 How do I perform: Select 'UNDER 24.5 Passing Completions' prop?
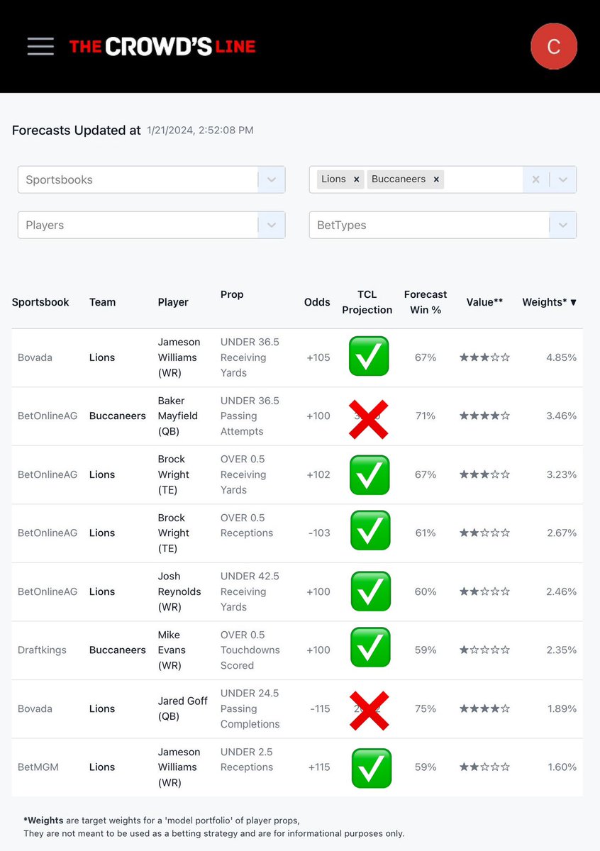(x=250, y=708)
